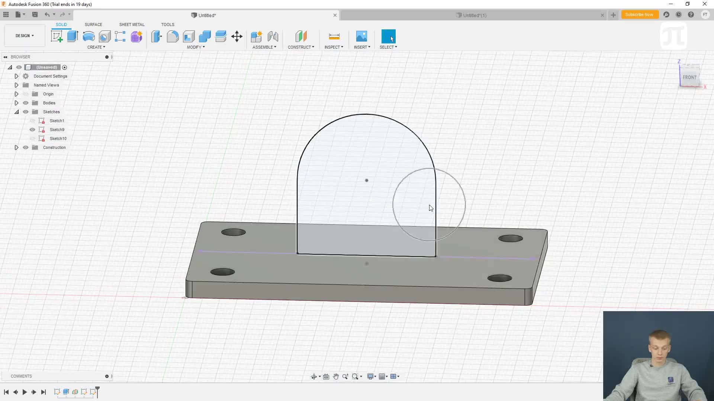Select the Move/Copy tool
The height and width of the screenshot is (401, 714).
[x=237, y=36]
